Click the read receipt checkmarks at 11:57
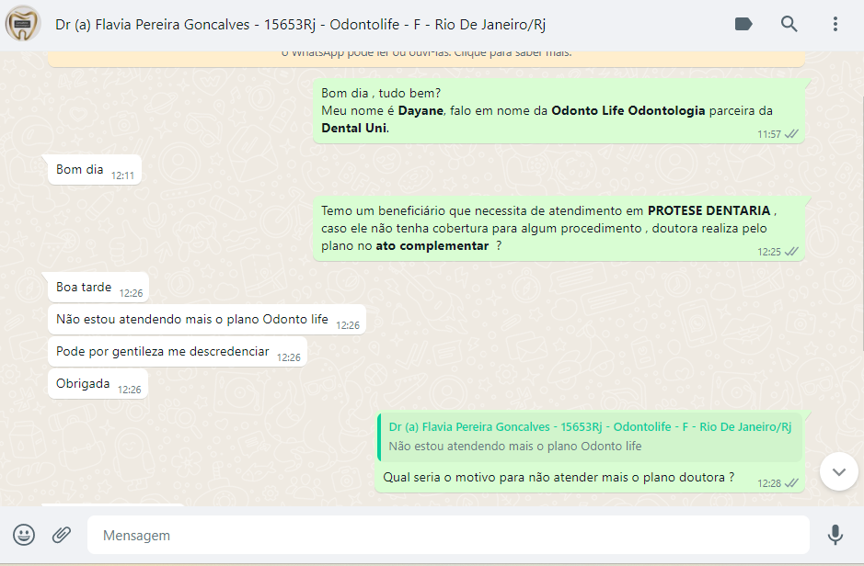This screenshot has width=864, height=566. [792, 134]
